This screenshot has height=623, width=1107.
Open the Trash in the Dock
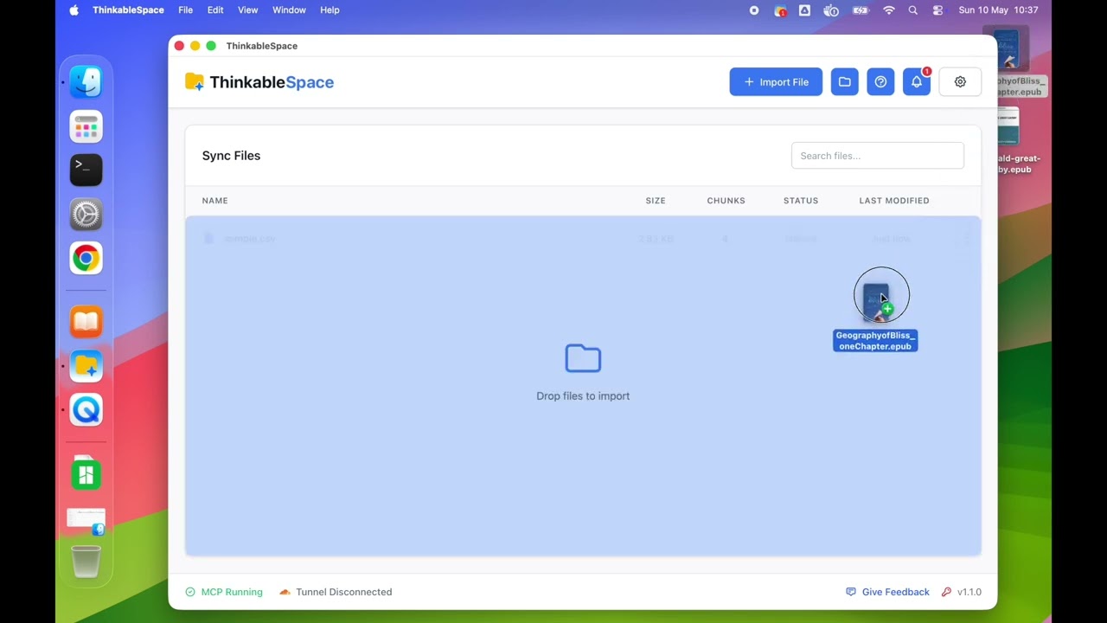pyautogui.click(x=86, y=561)
